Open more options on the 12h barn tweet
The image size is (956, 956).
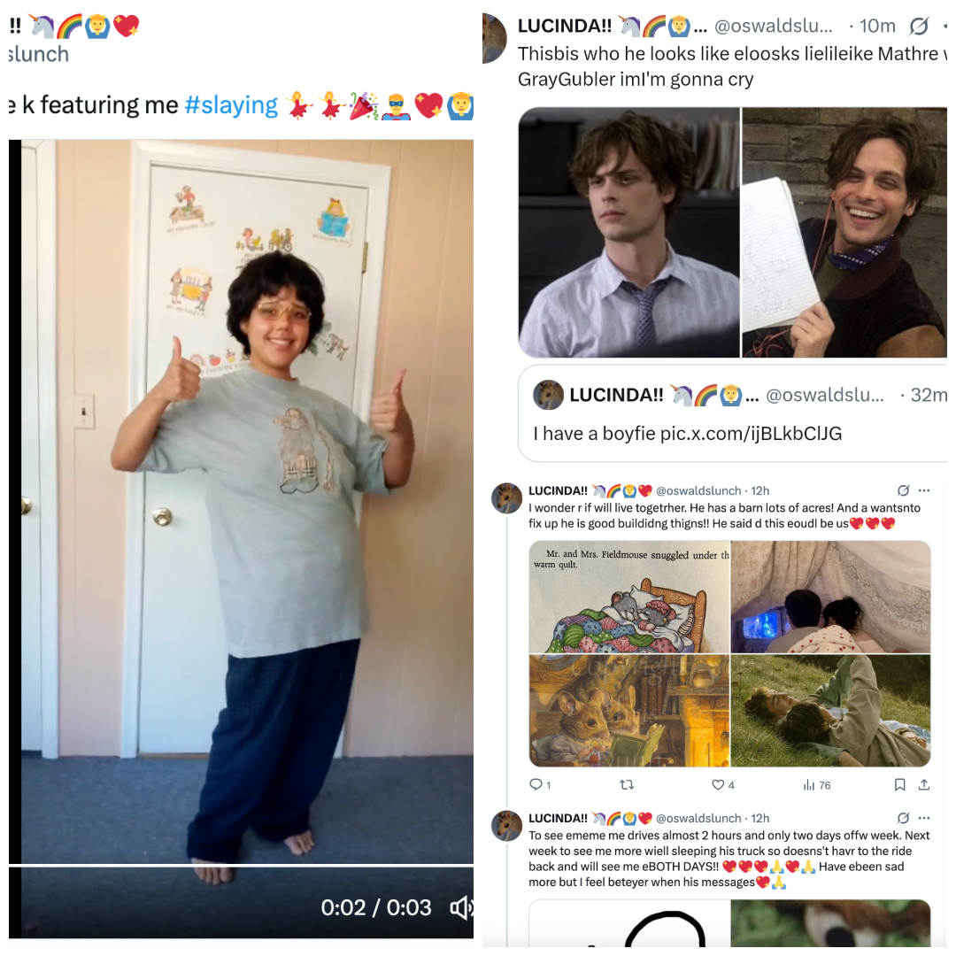coord(924,490)
